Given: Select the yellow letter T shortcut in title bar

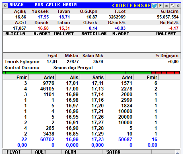Looking at the screenshot, I should (128, 6).
